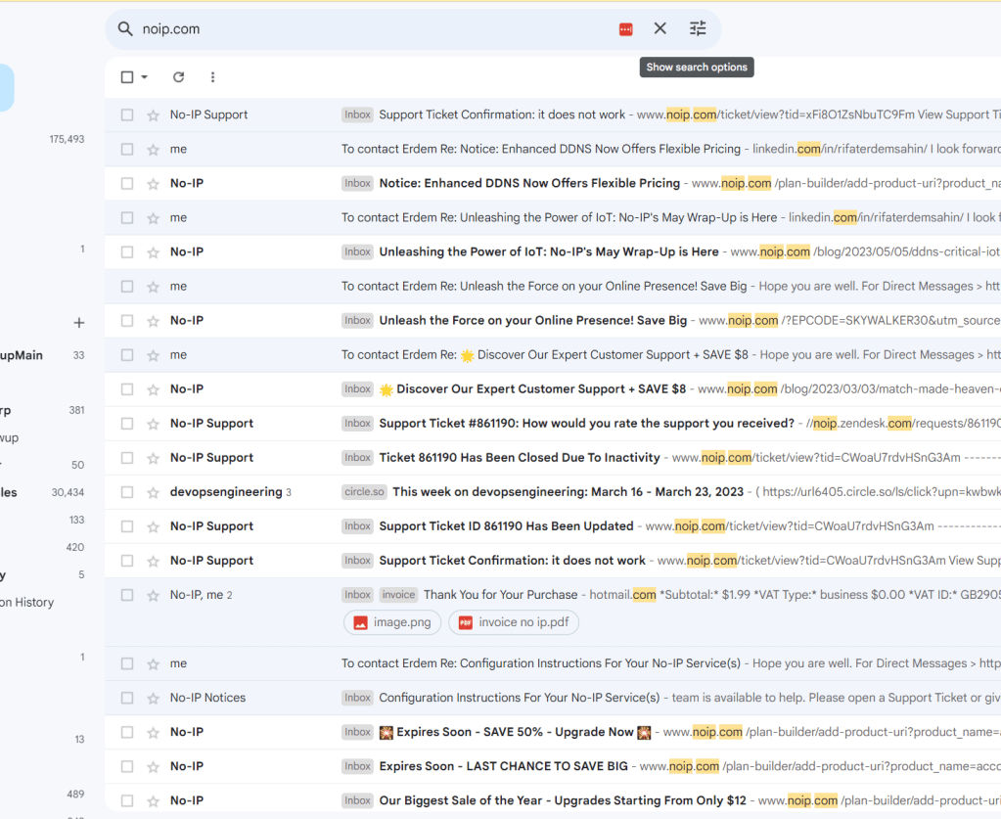Star the Expert Customer Support email from No-IP
The image size is (1001, 819).
click(154, 389)
